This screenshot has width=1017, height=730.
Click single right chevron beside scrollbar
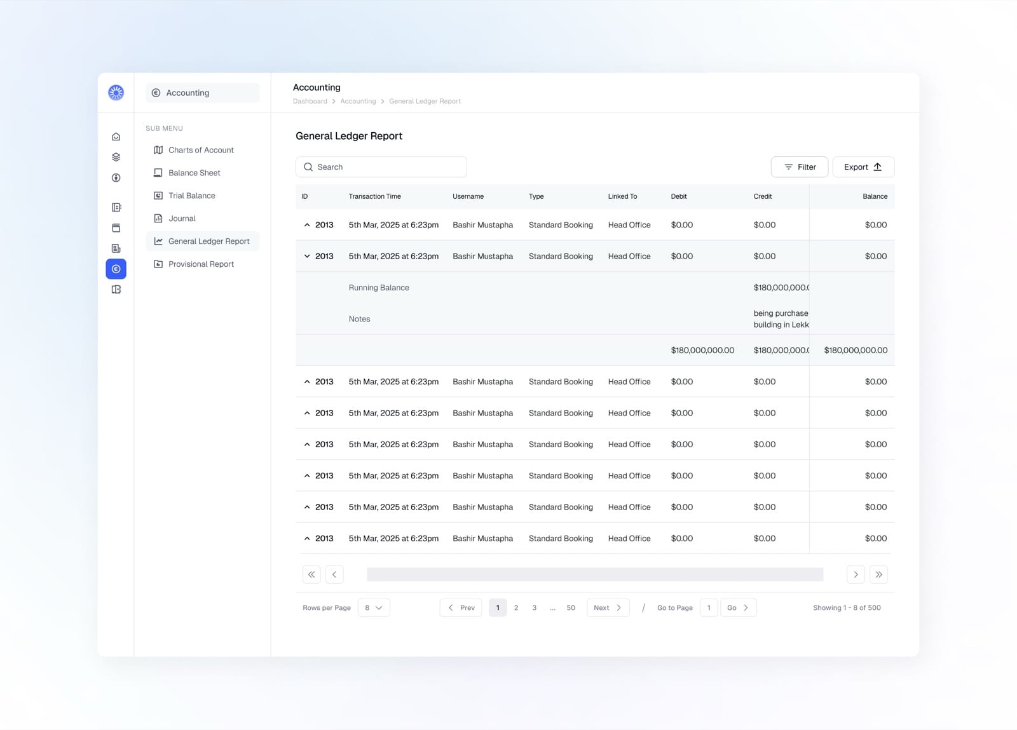point(856,574)
